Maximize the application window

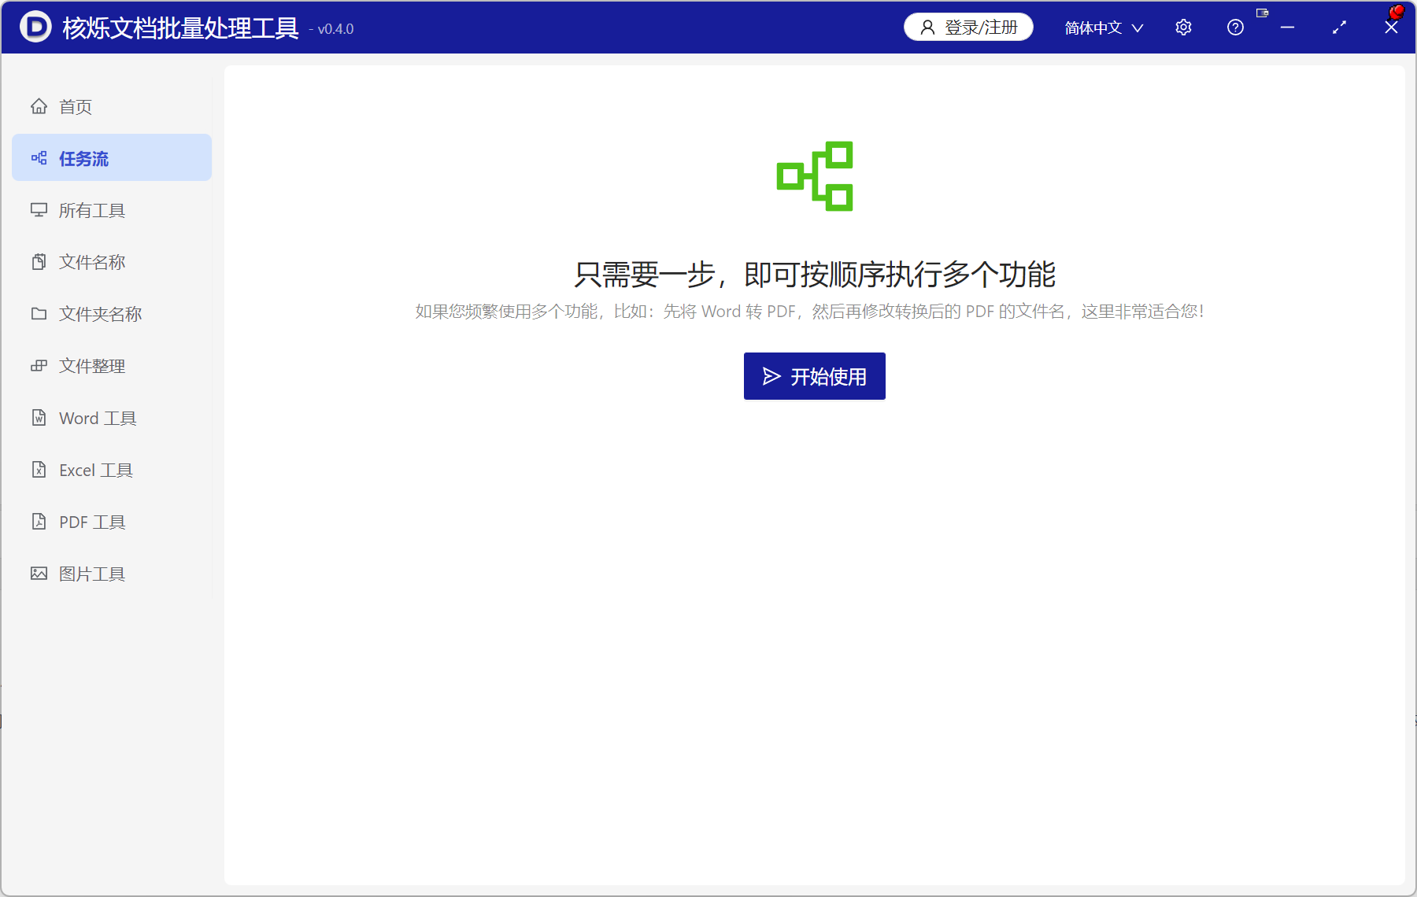point(1339,28)
